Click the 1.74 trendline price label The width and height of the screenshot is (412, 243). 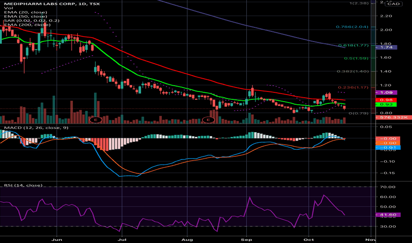tap(386, 47)
